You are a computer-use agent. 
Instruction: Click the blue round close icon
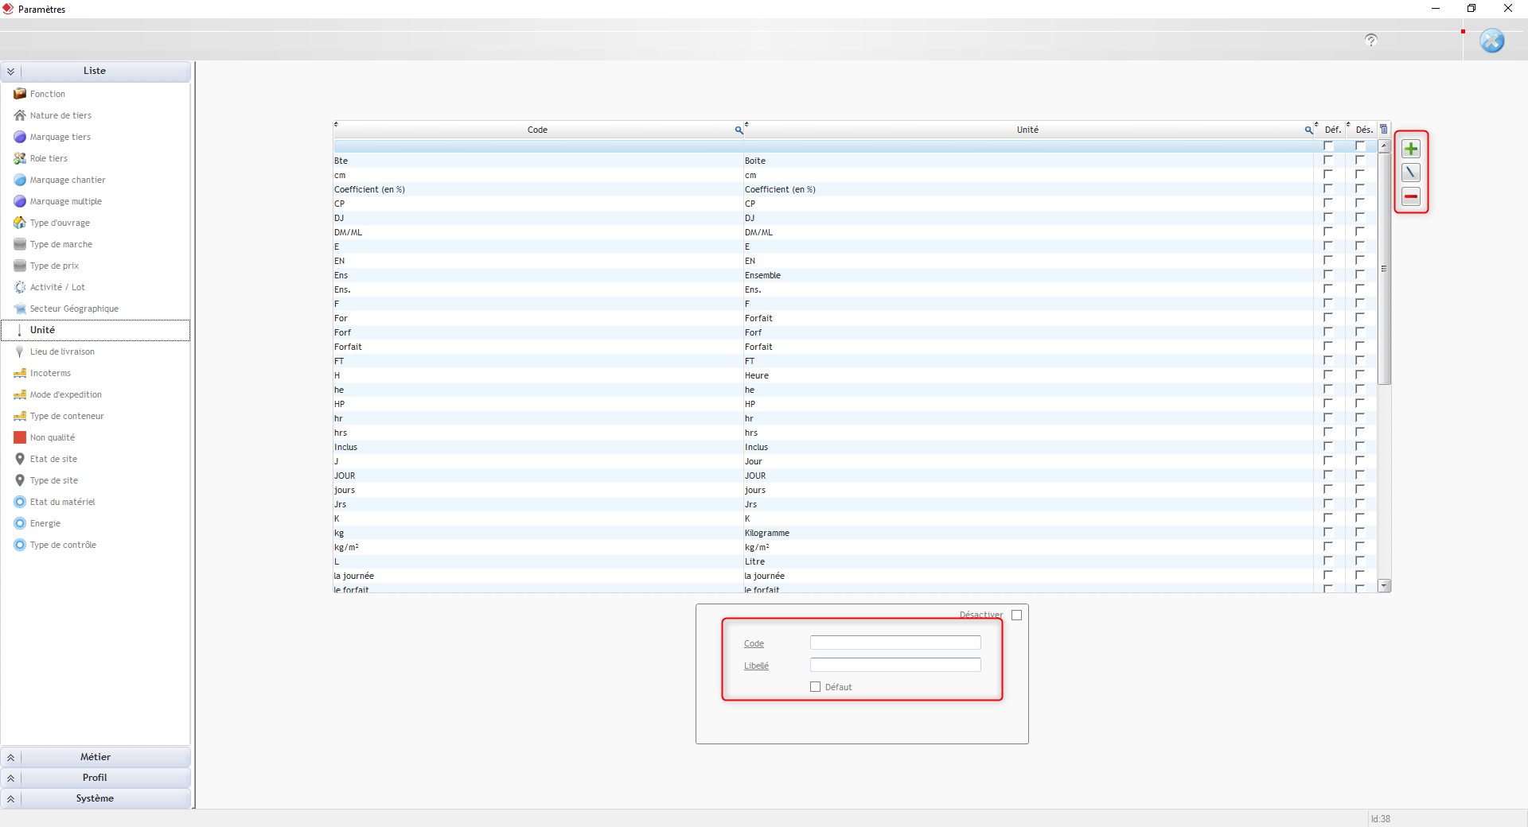[1491, 41]
